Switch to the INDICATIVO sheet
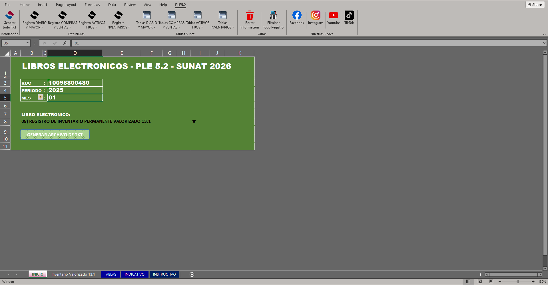This screenshot has height=285, width=548. pos(135,274)
